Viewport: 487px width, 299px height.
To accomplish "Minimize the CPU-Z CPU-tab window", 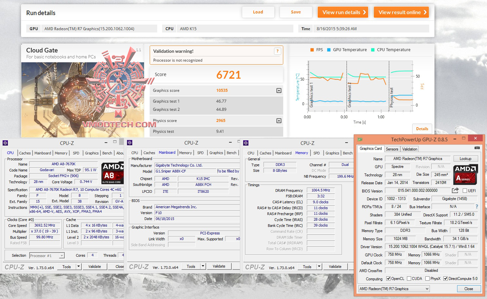I will [x=106, y=143].
